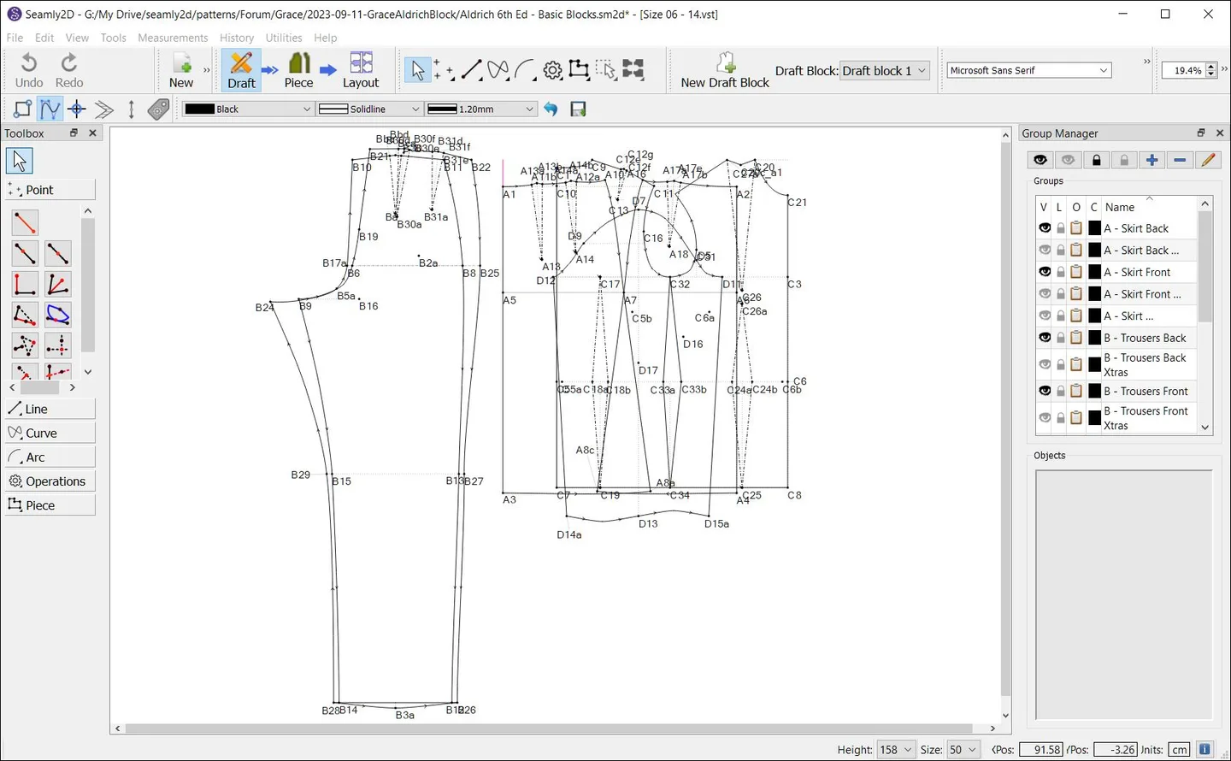Show the B - Trousers Back Xtras group
1231x761 pixels.
click(x=1045, y=364)
